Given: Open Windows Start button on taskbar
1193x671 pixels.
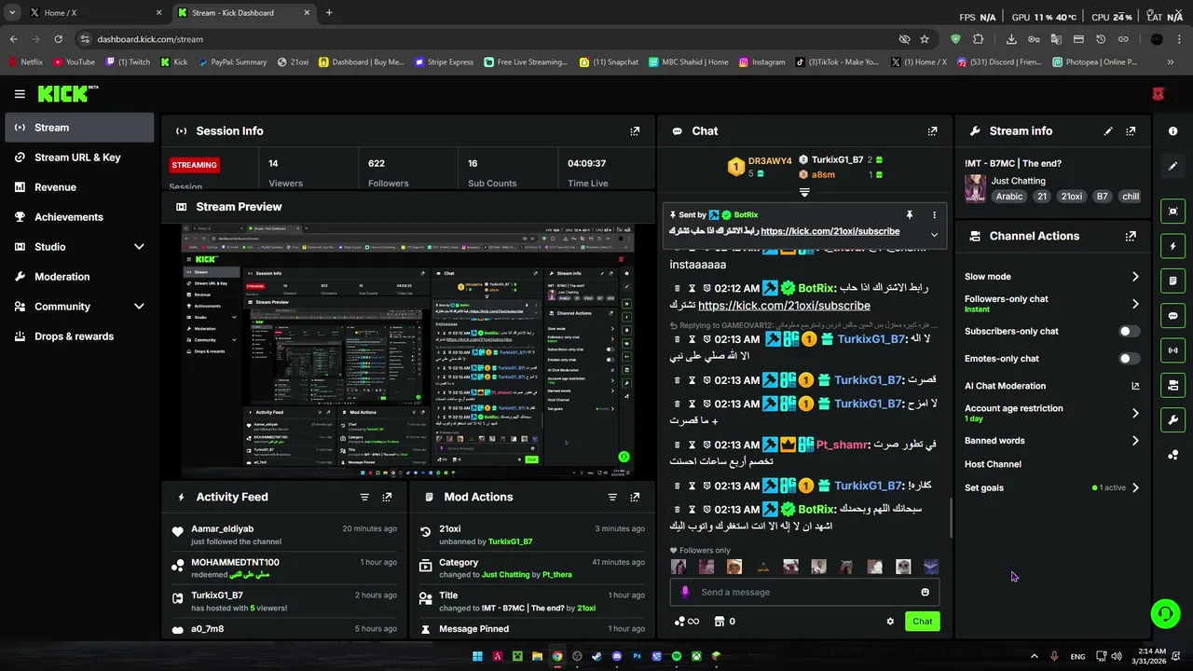Looking at the screenshot, I should coord(477,656).
